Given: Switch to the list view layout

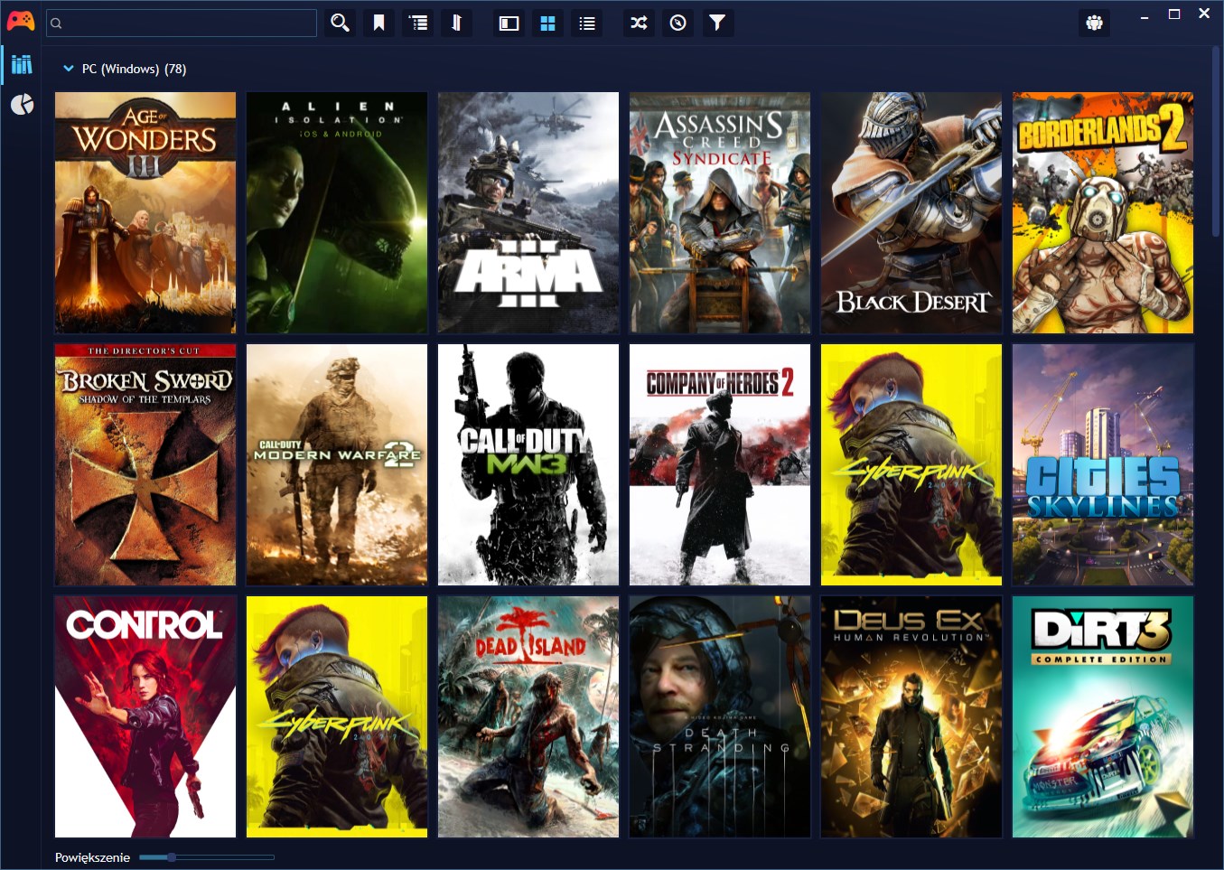Looking at the screenshot, I should click(587, 23).
